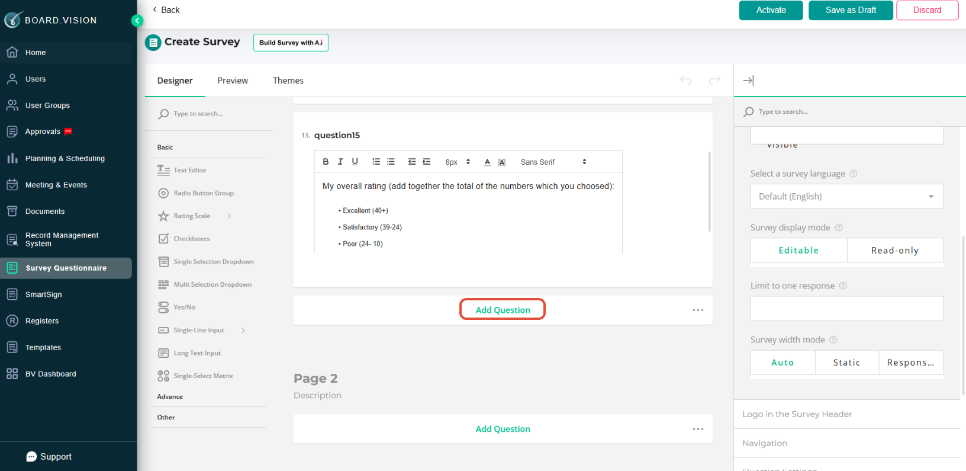Set survey width mode to Auto
The image size is (966, 471).
click(x=783, y=363)
